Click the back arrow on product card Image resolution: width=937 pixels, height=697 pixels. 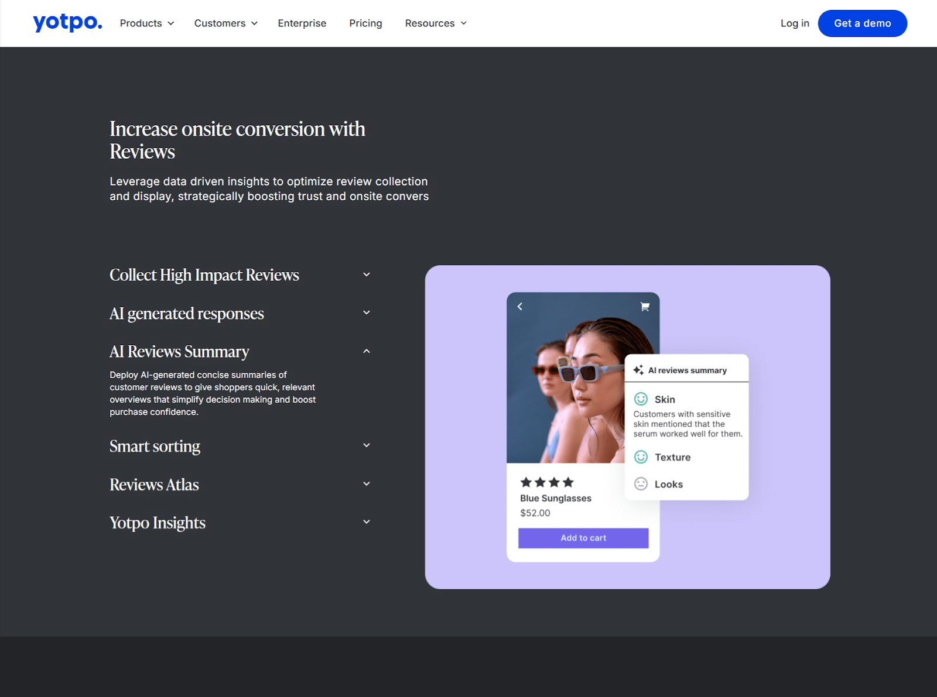click(x=519, y=307)
